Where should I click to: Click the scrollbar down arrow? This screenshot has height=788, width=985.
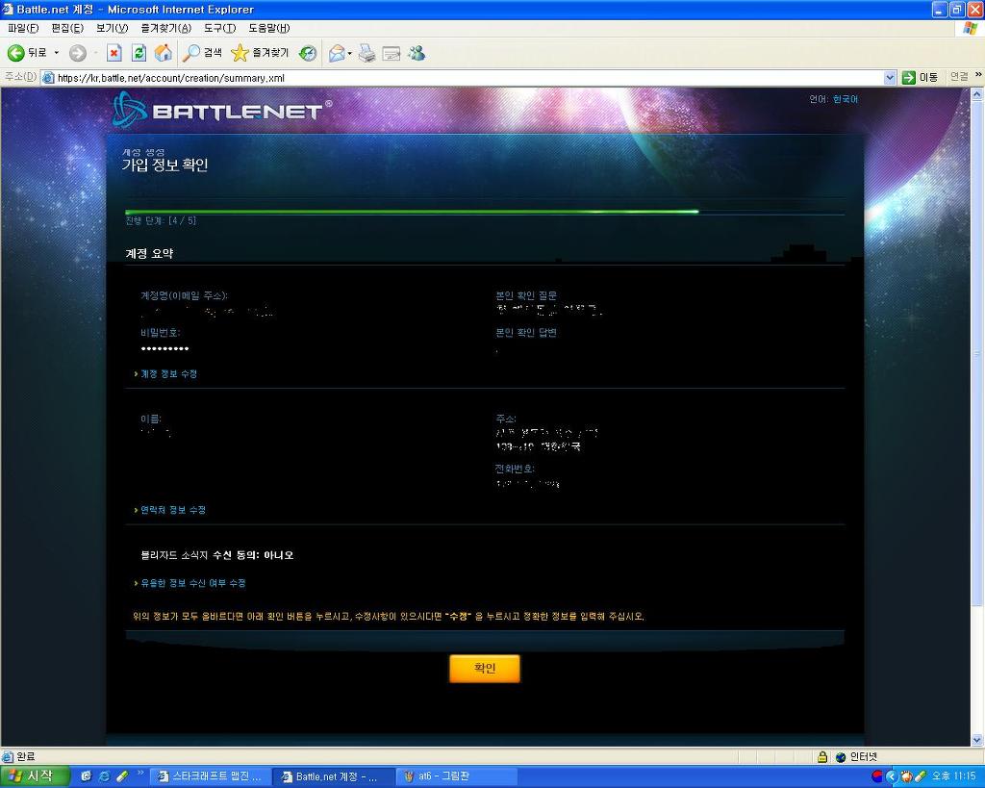pyautogui.click(x=977, y=740)
